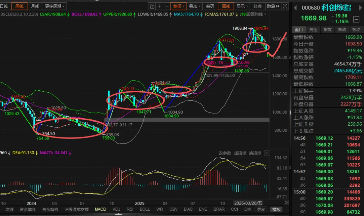Select BIAS indicator tab
This screenshot has width=364, height=216.
(188, 209)
